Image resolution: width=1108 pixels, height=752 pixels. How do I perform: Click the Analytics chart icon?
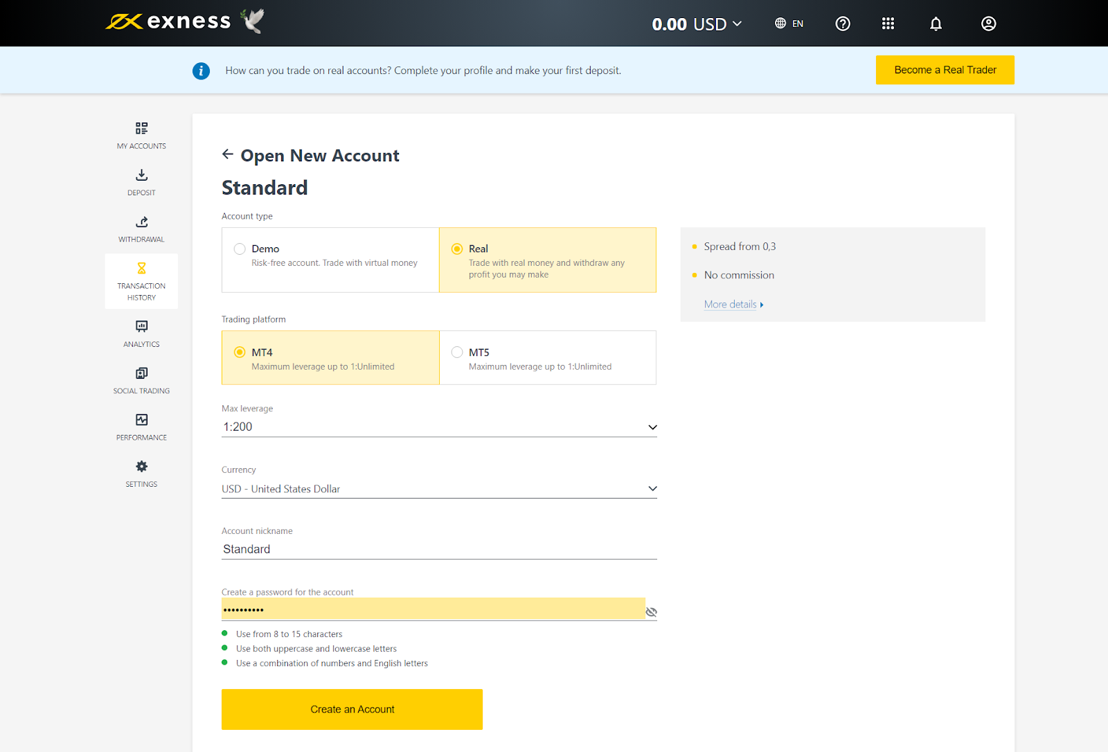pyautogui.click(x=141, y=326)
